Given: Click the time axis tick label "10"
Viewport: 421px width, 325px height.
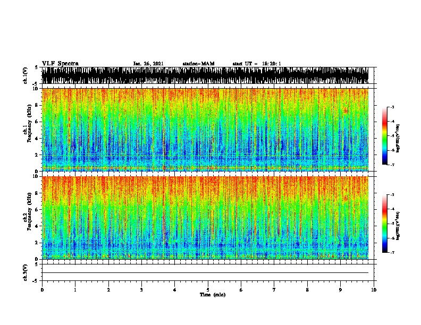Looking at the screenshot, I should tap(374, 290).
